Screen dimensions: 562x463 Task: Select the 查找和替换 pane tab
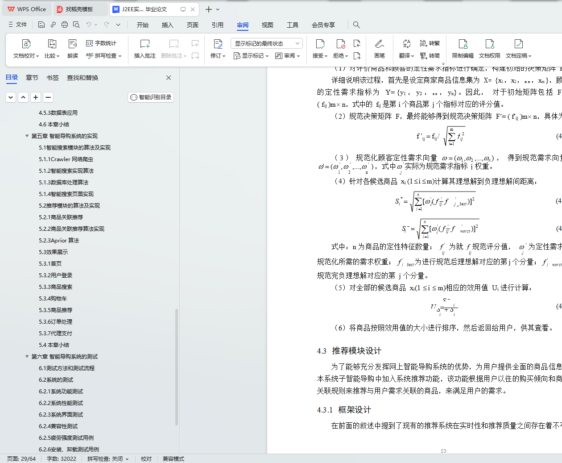point(83,78)
